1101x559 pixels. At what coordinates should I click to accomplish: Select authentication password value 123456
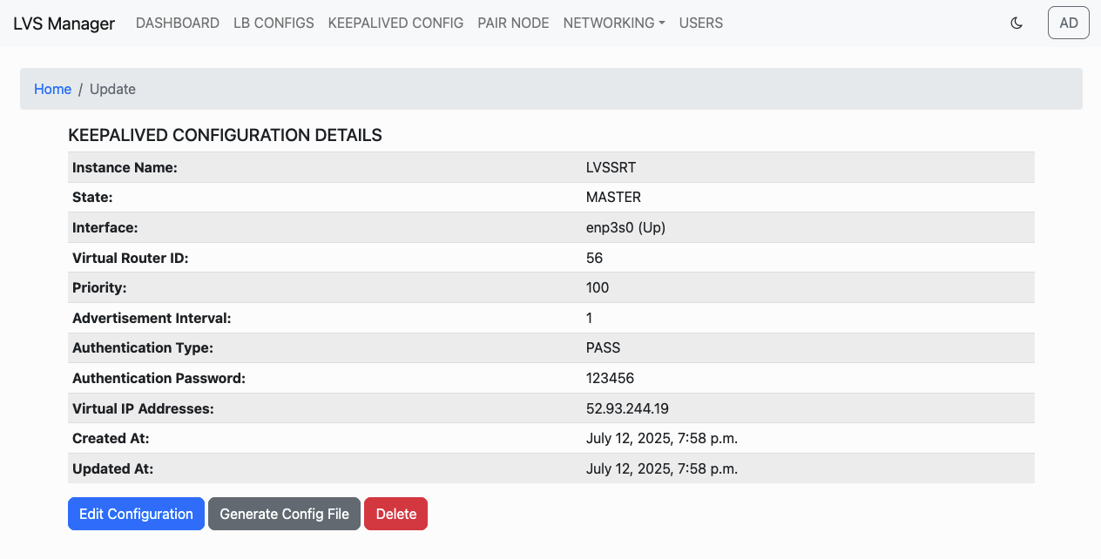pos(610,378)
